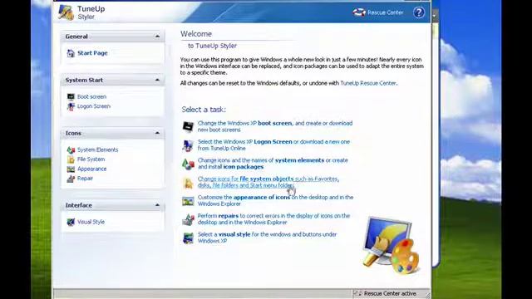The height and width of the screenshot is (299, 532).
Task: Select 'Perform repairs' task link
Action: [273, 219]
